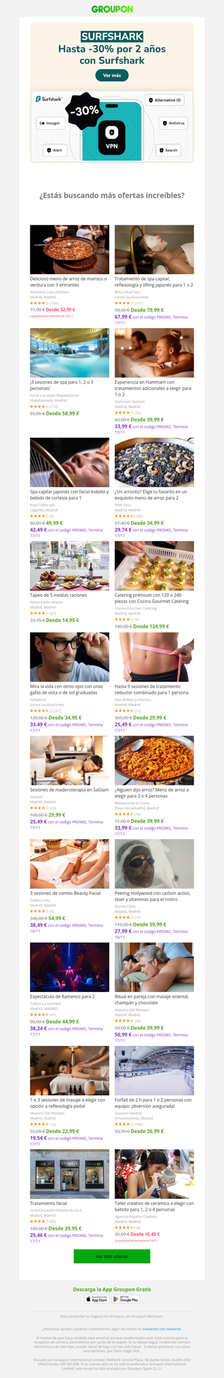View the Forus Las Rejas spa pool image
224x1378 pixels.
[69, 353]
